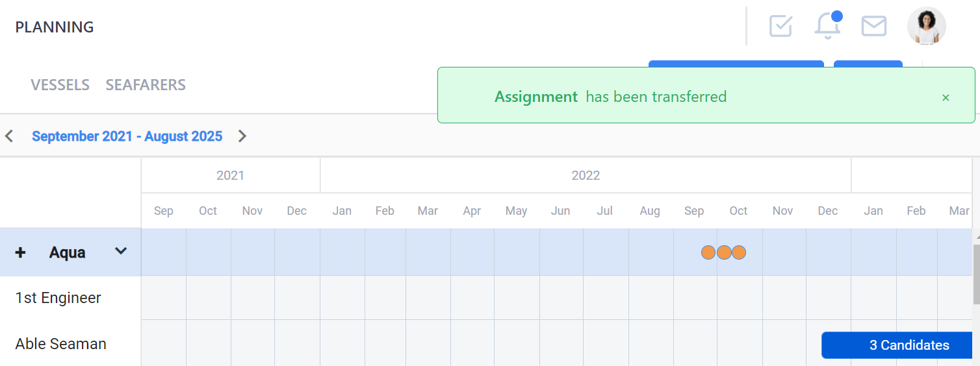Click the plus icon beside Aqua

coord(20,252)
